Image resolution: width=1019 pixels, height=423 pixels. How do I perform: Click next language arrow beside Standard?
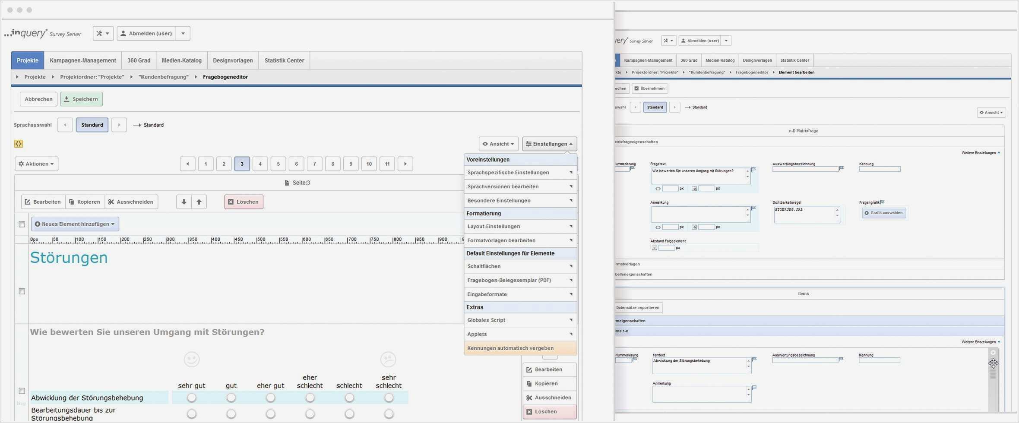[119, 125]
